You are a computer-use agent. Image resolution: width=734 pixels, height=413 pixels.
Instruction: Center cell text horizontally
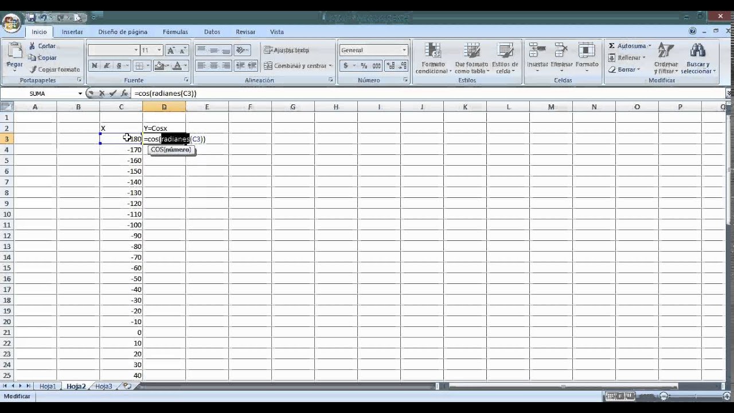point(213,66)
